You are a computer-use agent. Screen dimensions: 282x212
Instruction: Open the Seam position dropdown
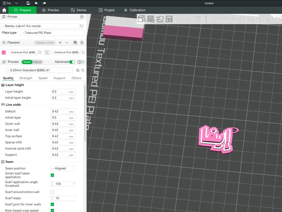(x=63, y=169)
